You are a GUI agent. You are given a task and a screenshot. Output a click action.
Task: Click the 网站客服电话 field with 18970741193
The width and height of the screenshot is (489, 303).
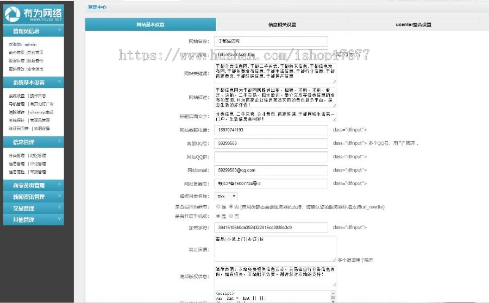point(271,130)
